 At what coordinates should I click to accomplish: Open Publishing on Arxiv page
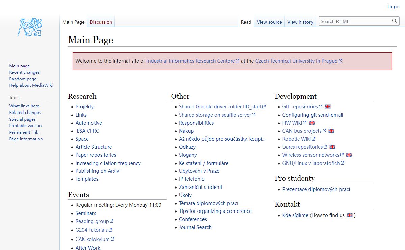[97, 171]
